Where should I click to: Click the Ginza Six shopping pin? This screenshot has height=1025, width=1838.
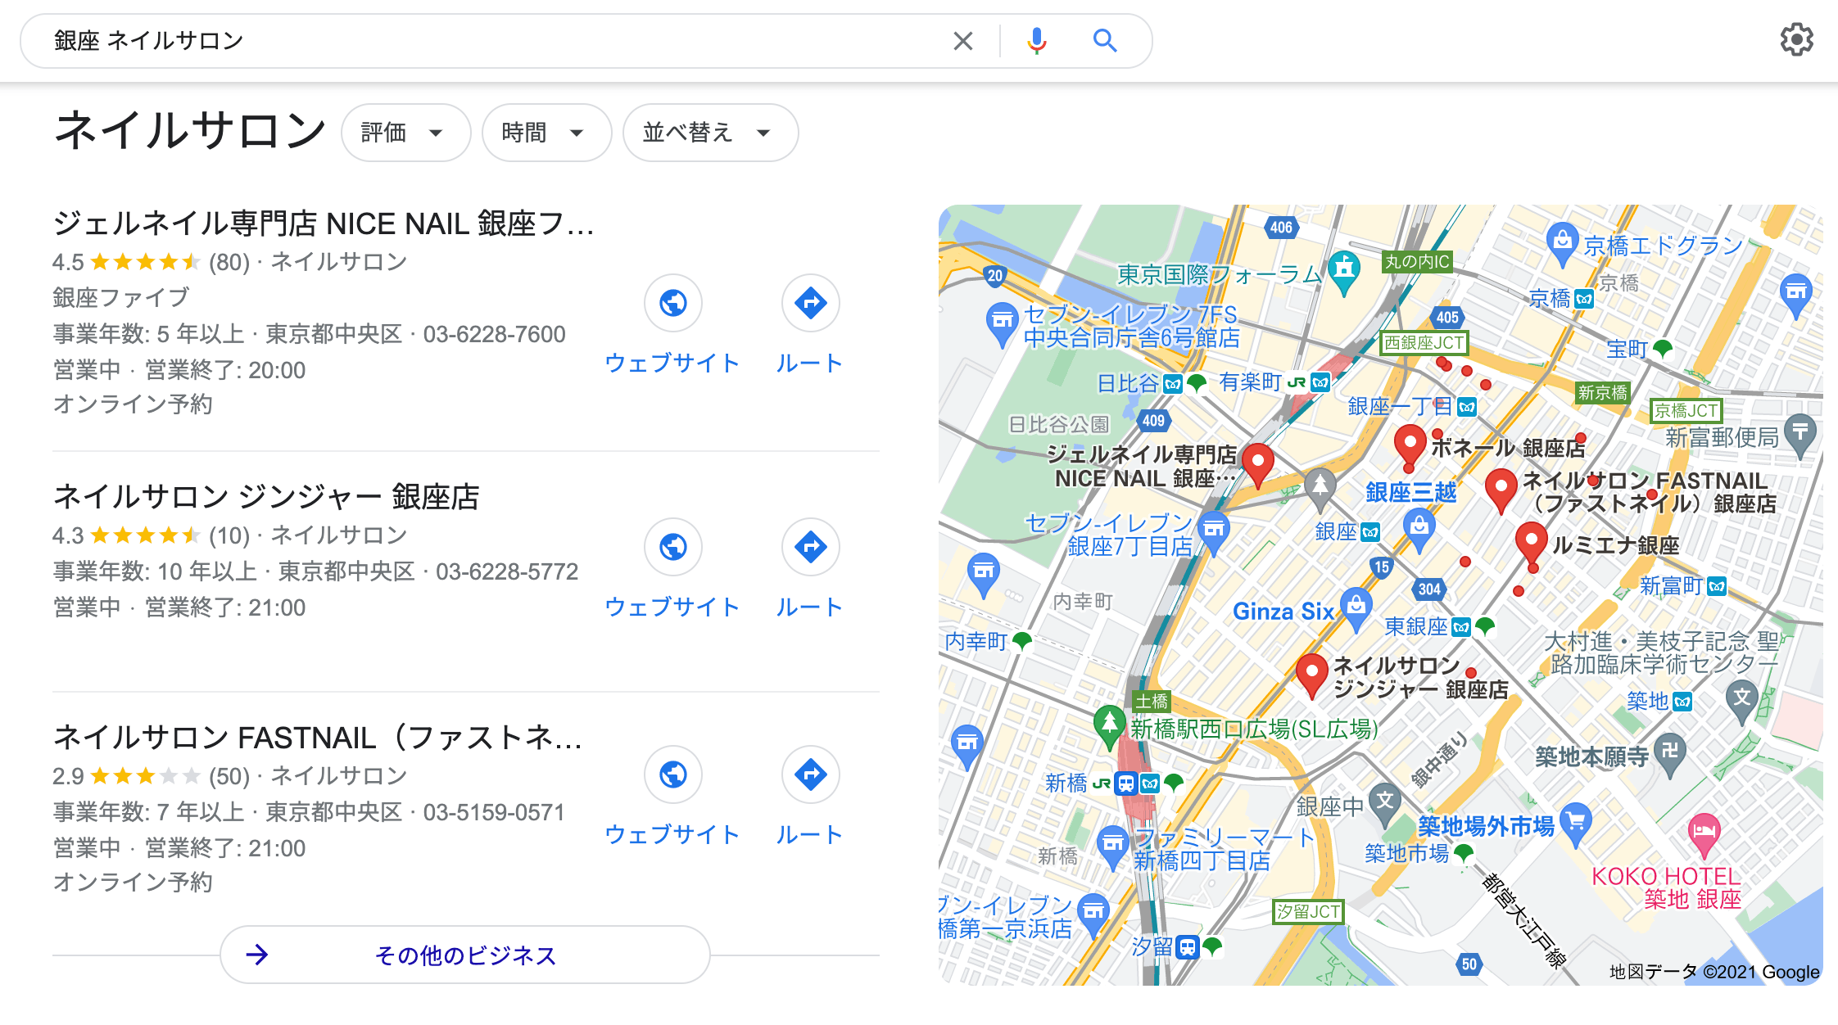(x=1356, y=608)
